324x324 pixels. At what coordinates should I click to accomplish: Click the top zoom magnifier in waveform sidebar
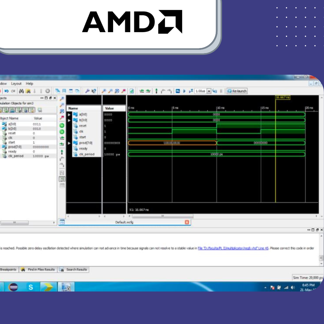(62, 98)
